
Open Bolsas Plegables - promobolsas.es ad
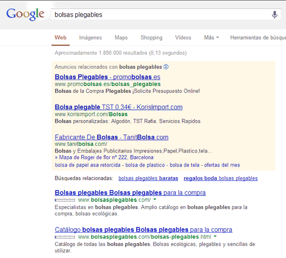click(x=107, y=77)
